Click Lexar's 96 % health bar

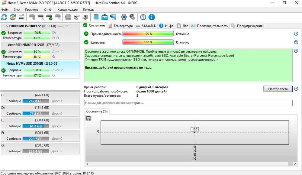point(37,51)
